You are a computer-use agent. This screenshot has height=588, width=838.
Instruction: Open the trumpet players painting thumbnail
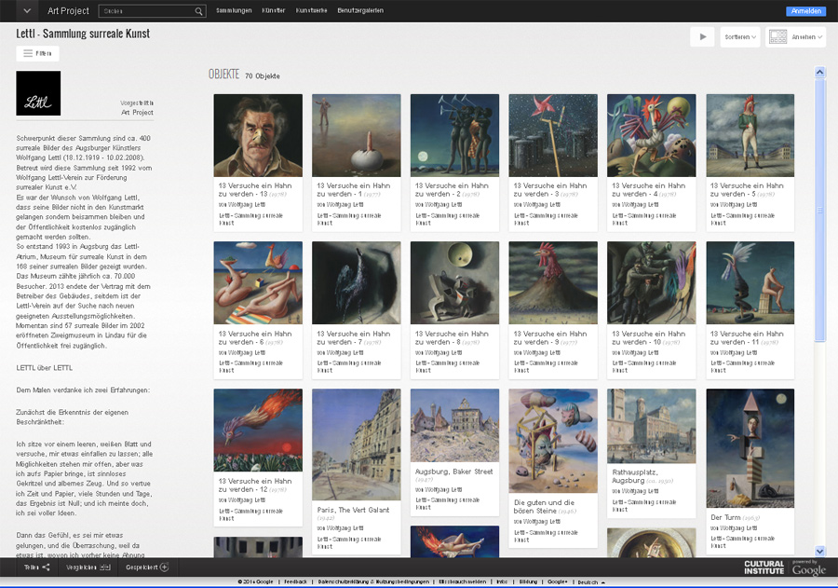(x=454, y=135)
